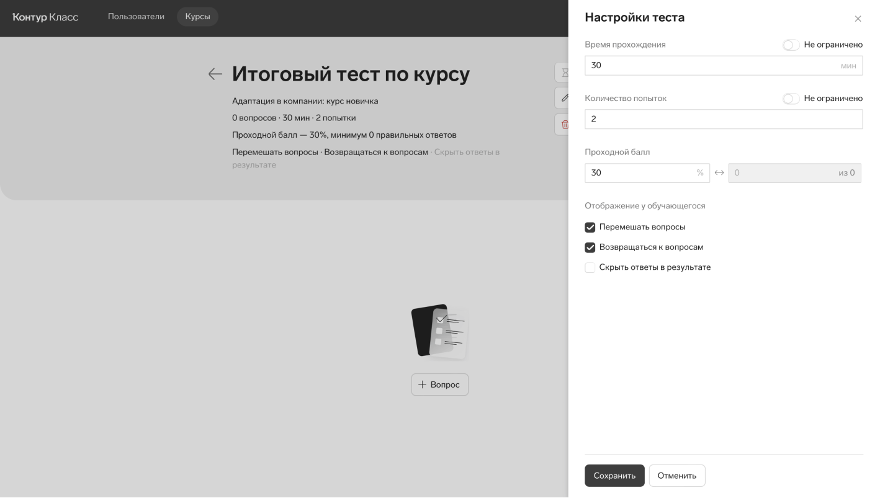The image size is (880, 498).
Task: Click the passing score percent field
Action: [647, 173]
